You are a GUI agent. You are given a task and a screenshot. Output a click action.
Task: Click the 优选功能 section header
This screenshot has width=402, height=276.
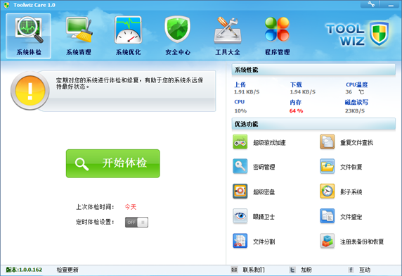point(313,124)
